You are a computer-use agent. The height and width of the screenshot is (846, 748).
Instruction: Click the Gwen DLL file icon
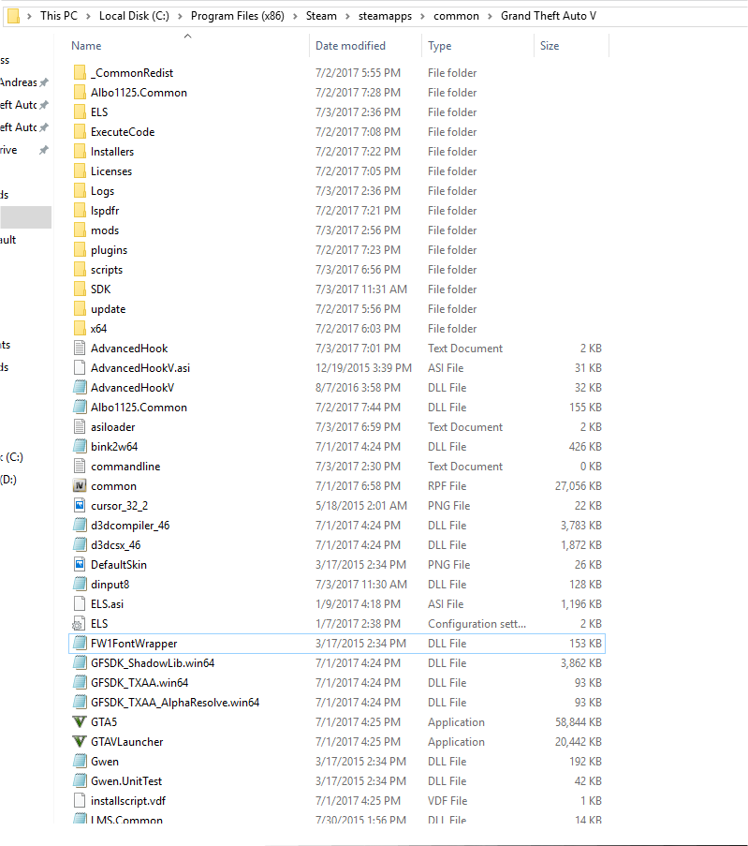click(x=80, y=762)
